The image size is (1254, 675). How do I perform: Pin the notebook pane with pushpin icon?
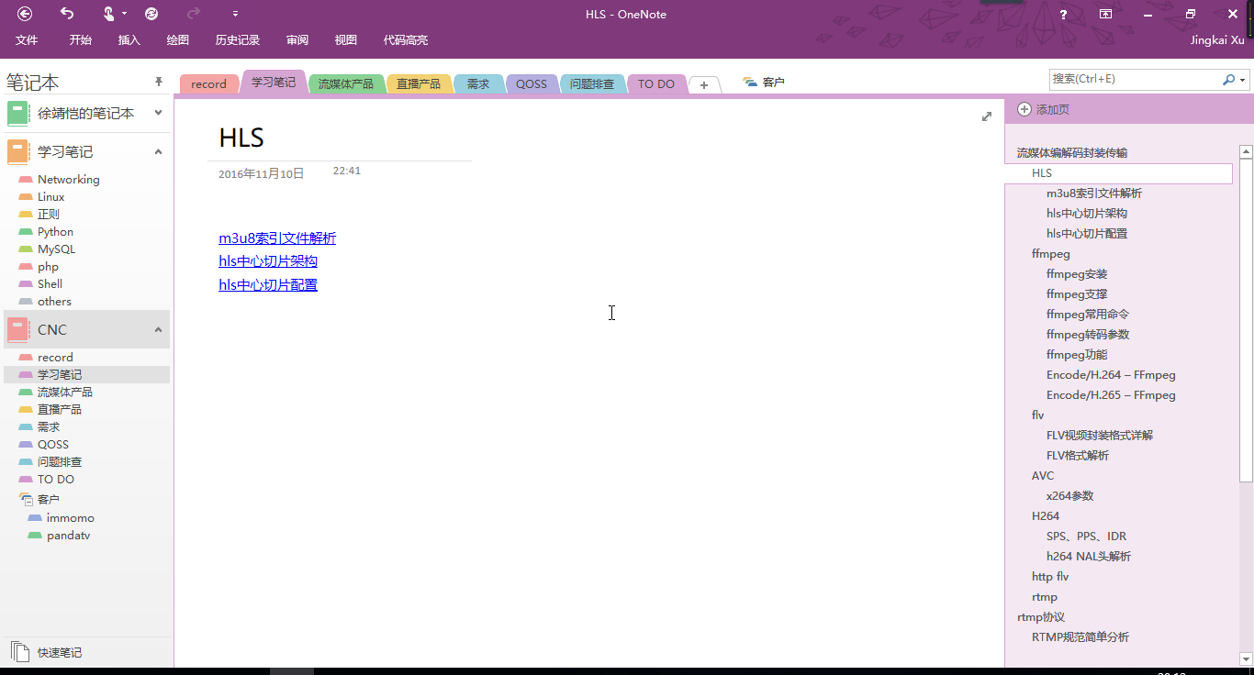158,83
